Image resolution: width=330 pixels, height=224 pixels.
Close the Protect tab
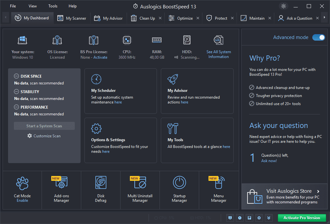tap(232, 18)
